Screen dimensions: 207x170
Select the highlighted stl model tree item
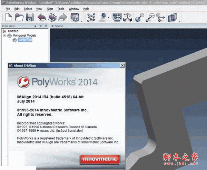click(x=25, y=40)
